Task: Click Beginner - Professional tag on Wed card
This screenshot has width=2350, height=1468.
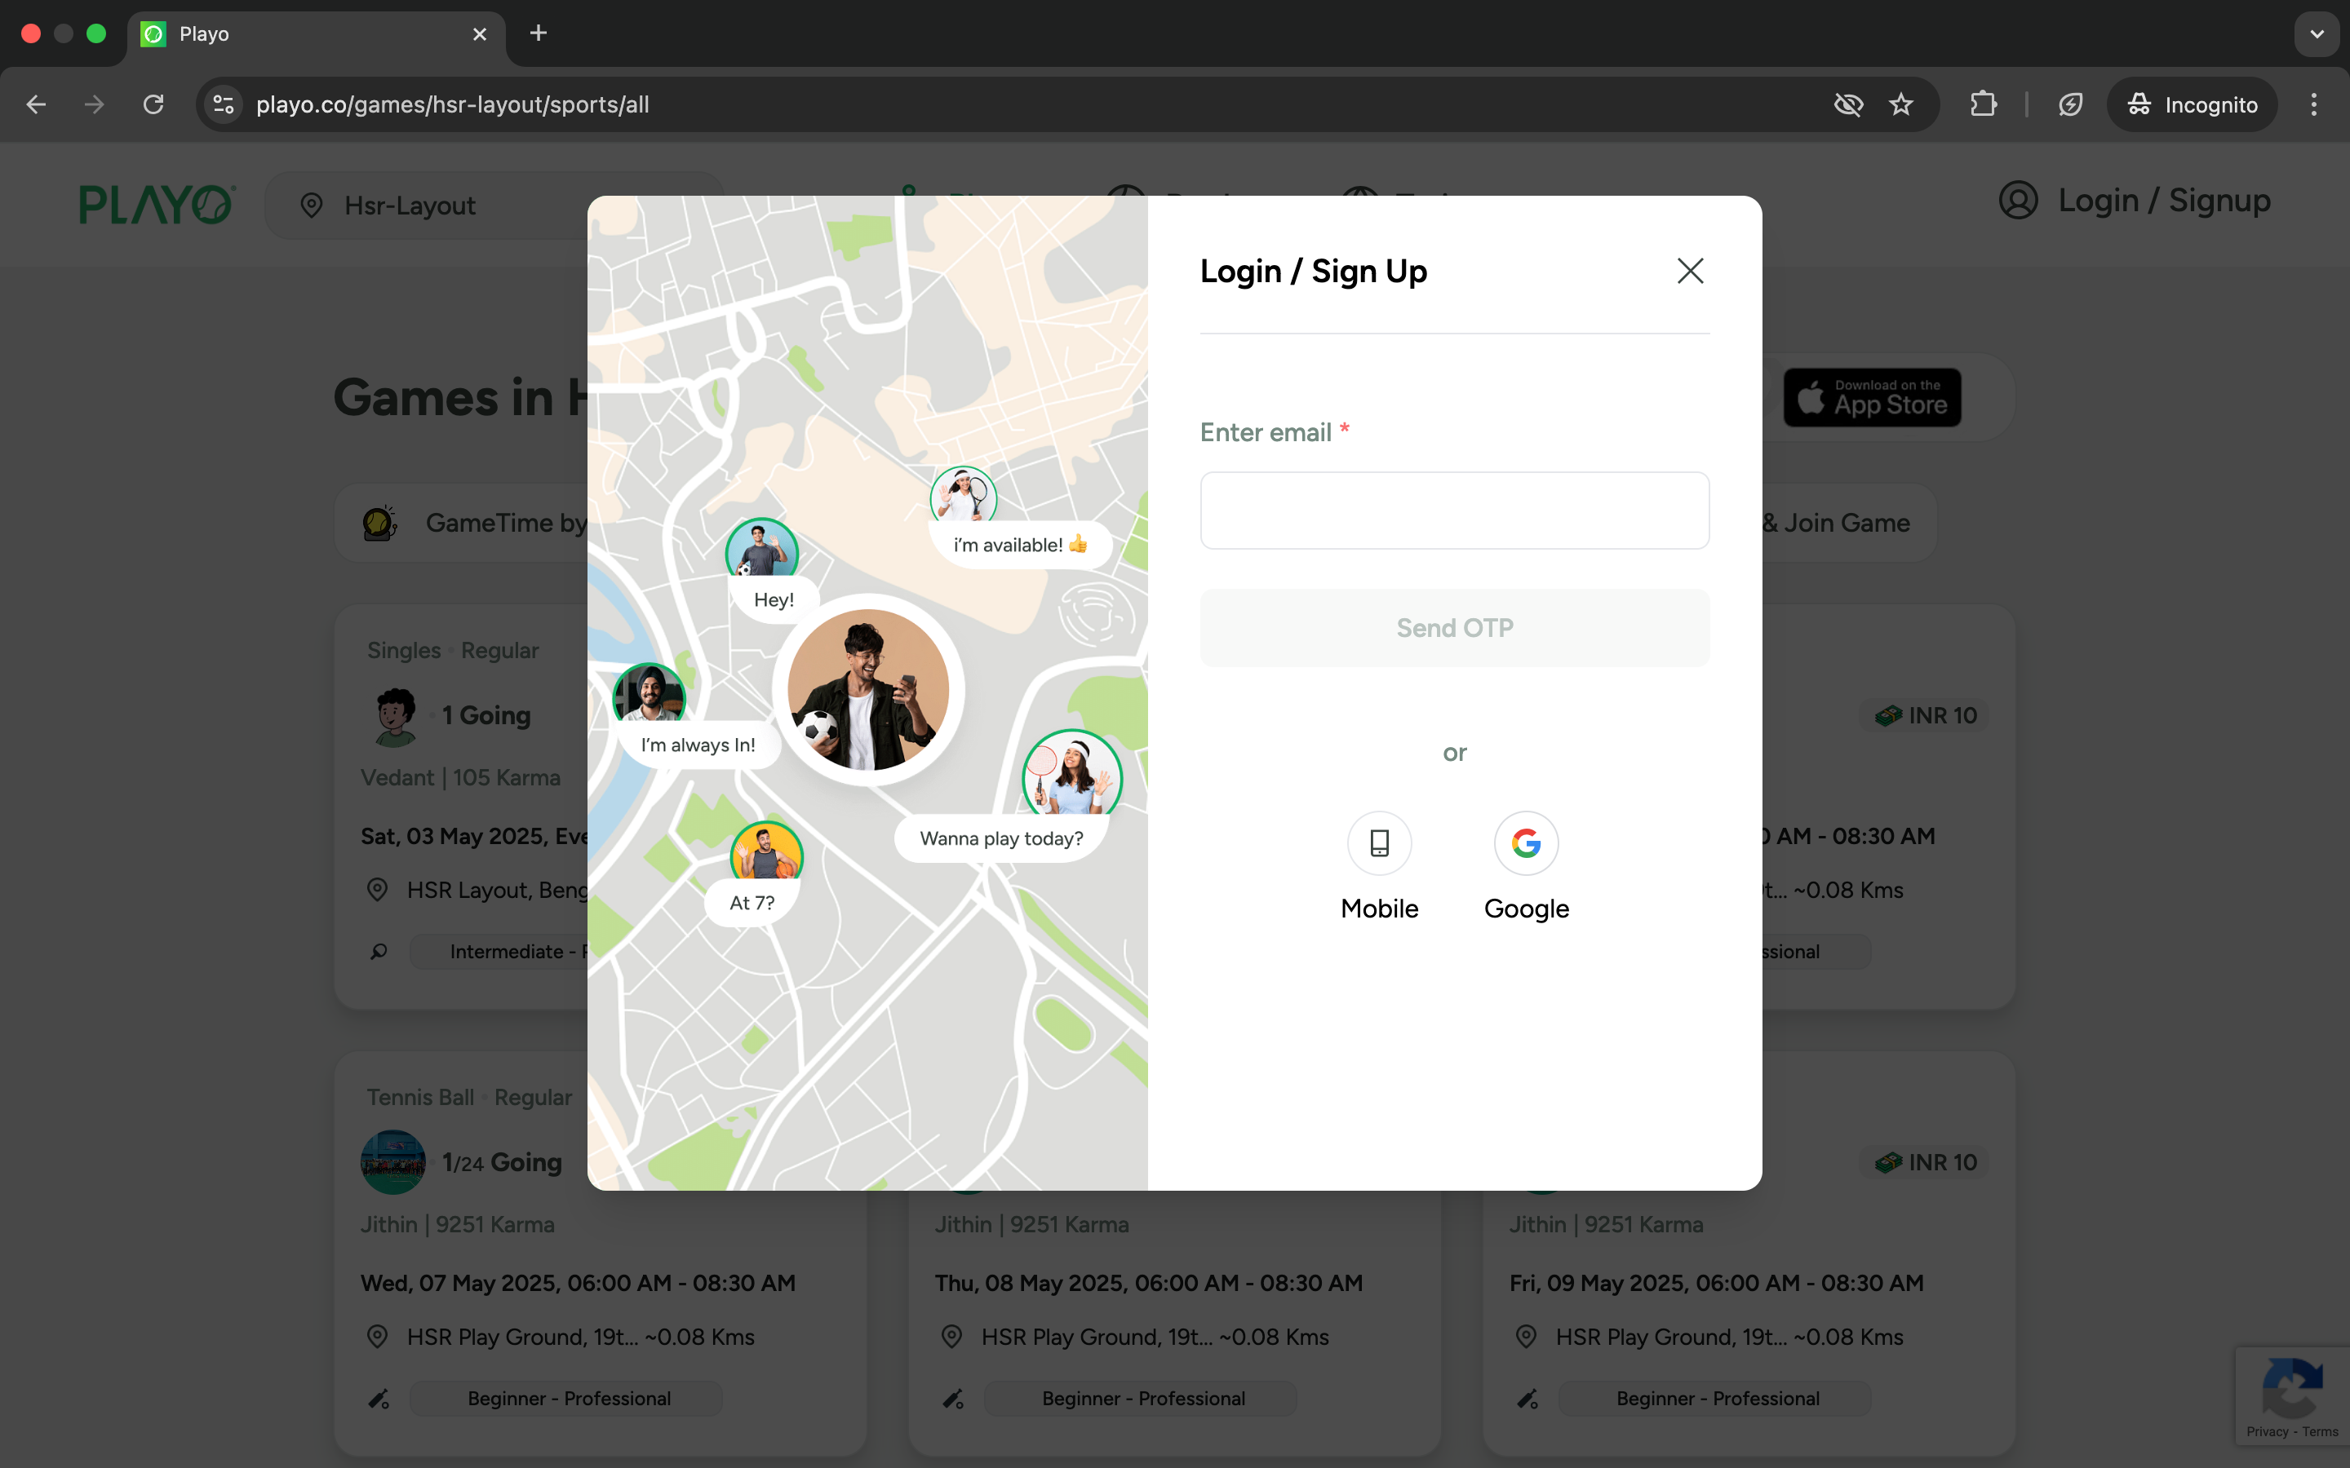Action: point(568,1398)
